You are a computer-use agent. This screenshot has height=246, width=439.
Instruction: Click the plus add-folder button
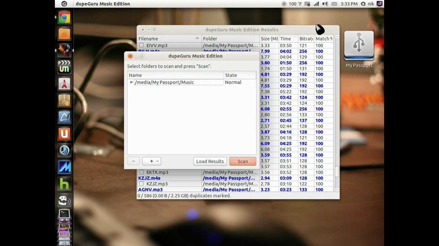click(x=151, y=161)
